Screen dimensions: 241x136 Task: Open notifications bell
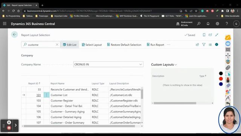coord(208,23)
